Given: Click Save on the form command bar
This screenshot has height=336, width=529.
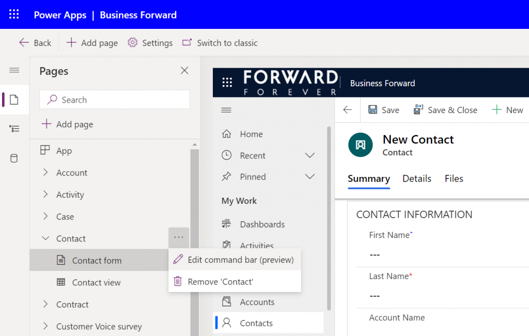Looking at the screenshot, I should click(x=384, y=110).
